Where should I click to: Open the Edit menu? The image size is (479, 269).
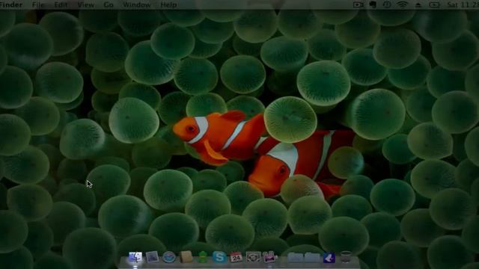tap(61, 4)
